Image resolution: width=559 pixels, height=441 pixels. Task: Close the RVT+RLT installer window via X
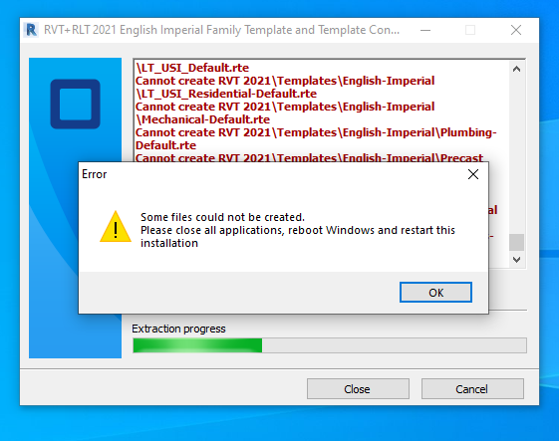(x=516, y=30)
